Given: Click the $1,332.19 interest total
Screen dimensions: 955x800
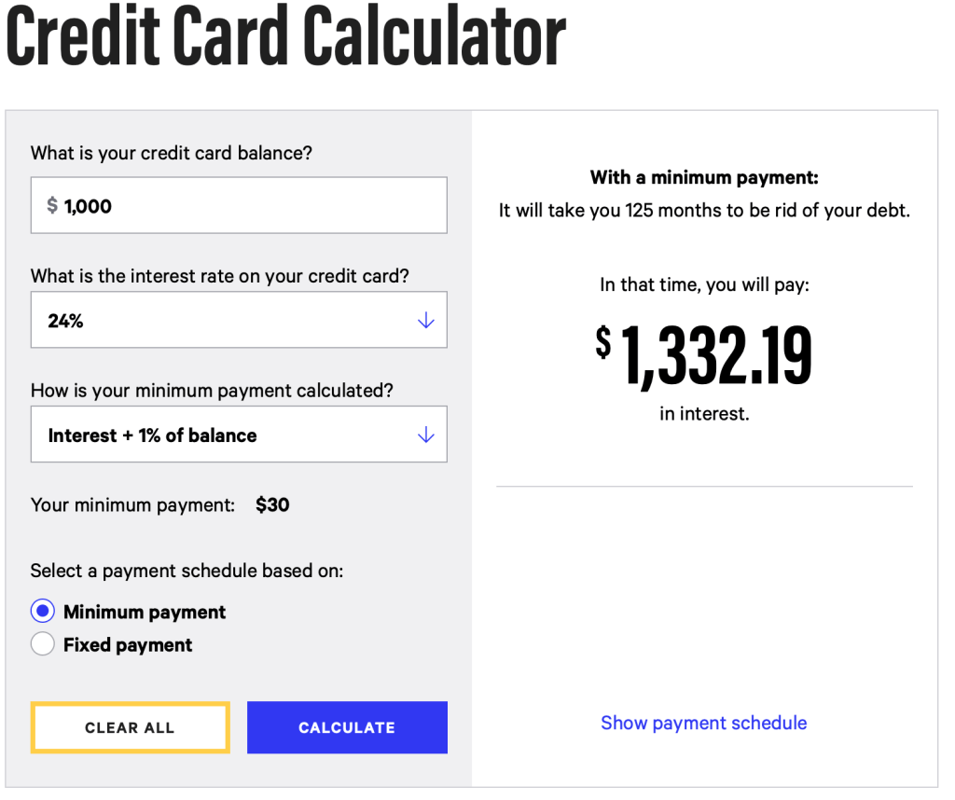Looking at the screenshot, I should pos(704,357).
